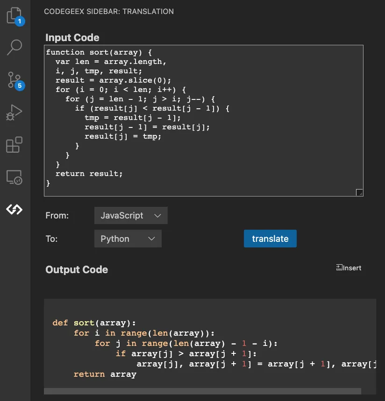Click the 'Output Code' heading

(x=77, y=269)
